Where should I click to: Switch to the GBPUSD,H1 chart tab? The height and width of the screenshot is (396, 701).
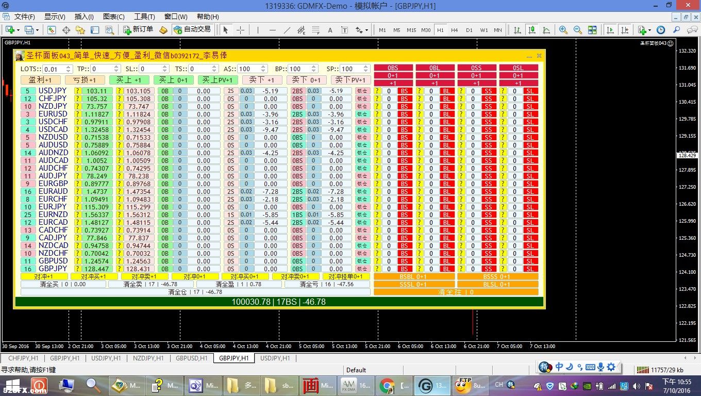pyautogui.click(x=191, y=358)
